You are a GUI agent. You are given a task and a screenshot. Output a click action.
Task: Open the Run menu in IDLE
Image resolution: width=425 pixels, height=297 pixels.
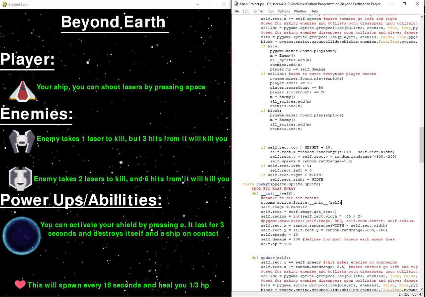click(x=271, y=11)
